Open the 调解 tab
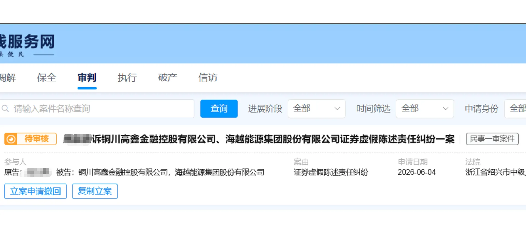This screenshot has width=526, height=236. click(x=8, y=78)
